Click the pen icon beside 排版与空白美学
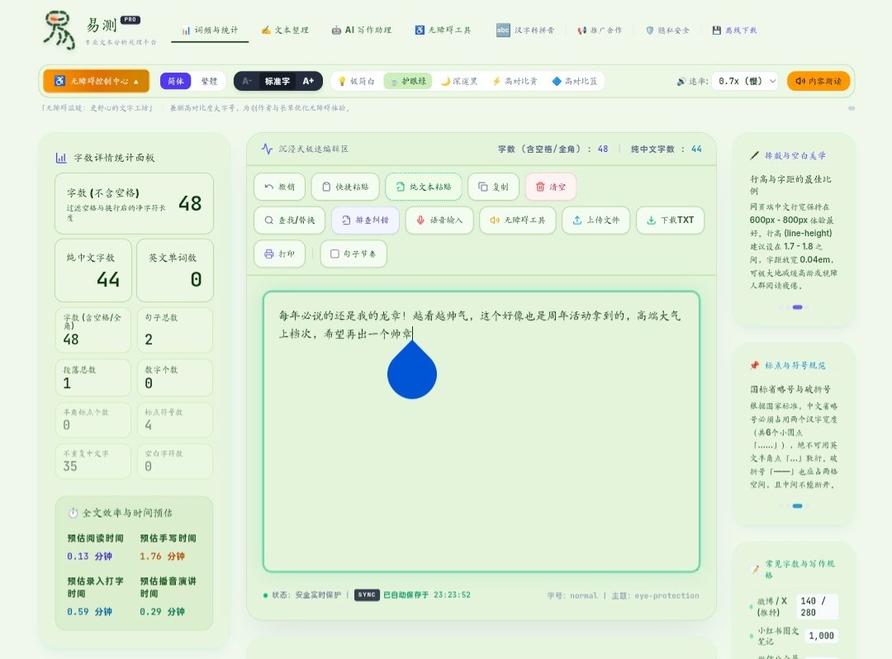892x659 pixels. 754,155
